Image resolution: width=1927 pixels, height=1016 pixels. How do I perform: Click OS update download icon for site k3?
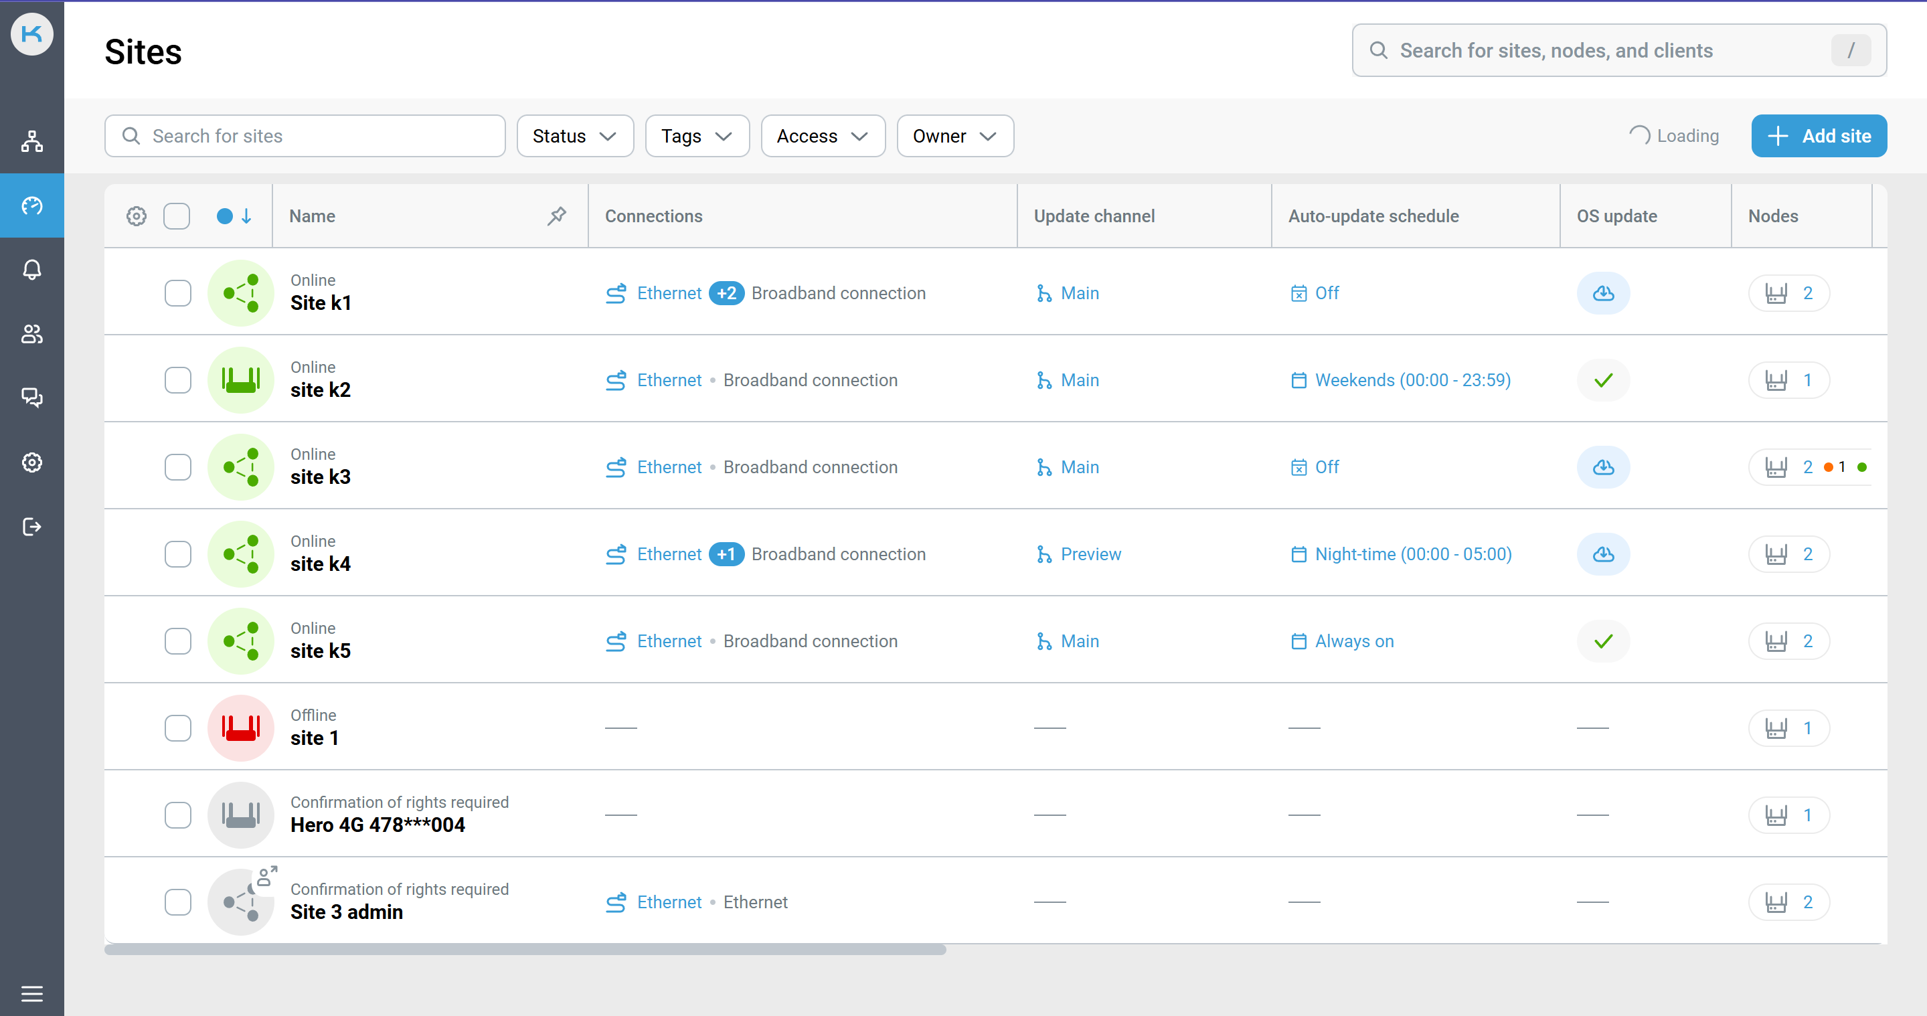click(x=1603, y=467)
